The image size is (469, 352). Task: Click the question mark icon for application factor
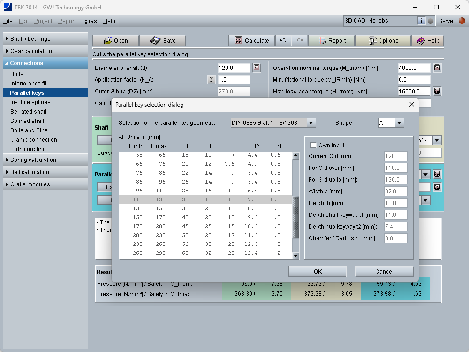coord(211,79)
